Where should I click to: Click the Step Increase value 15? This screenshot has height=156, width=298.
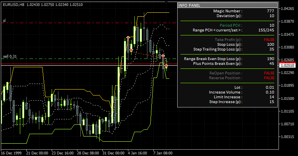point(272,102)
